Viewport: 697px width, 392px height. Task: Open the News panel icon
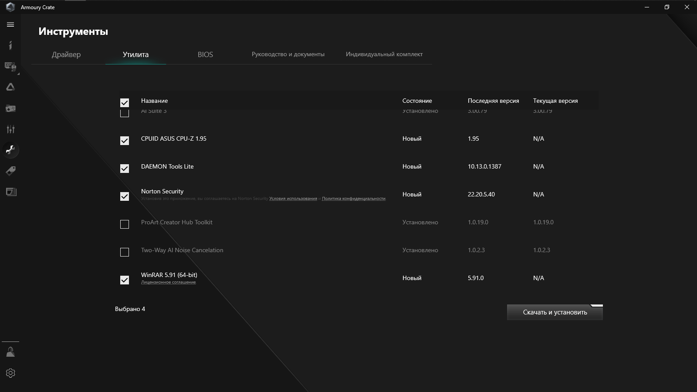10,192
